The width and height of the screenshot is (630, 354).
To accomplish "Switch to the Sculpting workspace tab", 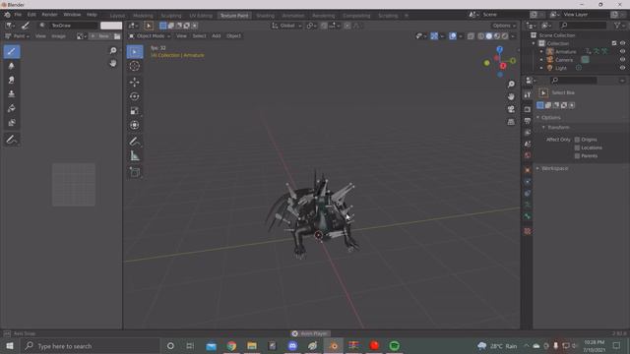I will (x=171, y=16).
